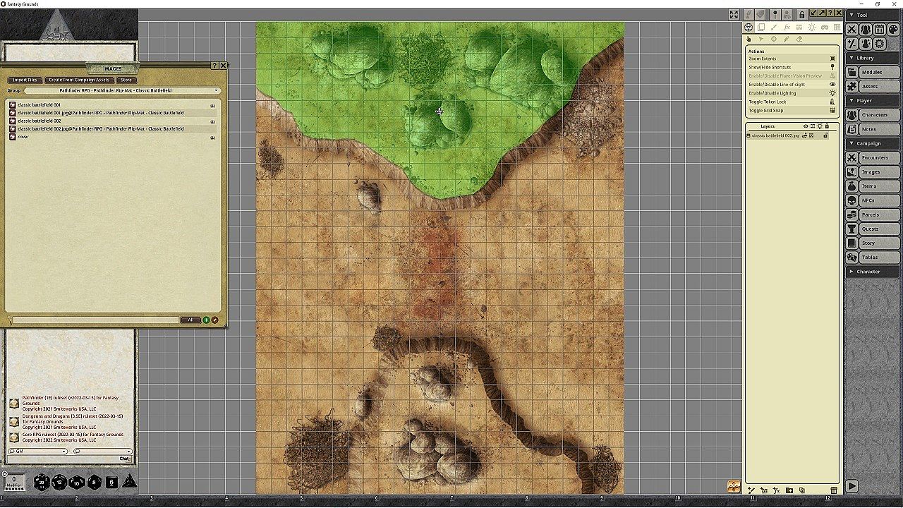This screenshot has height=508, width=903.
Task: Open the Story campaign list
Action: pyautogui.click(x=873, y=243)
